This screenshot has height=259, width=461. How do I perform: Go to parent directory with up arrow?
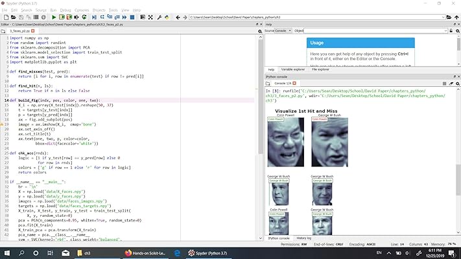tap(456, 17)
